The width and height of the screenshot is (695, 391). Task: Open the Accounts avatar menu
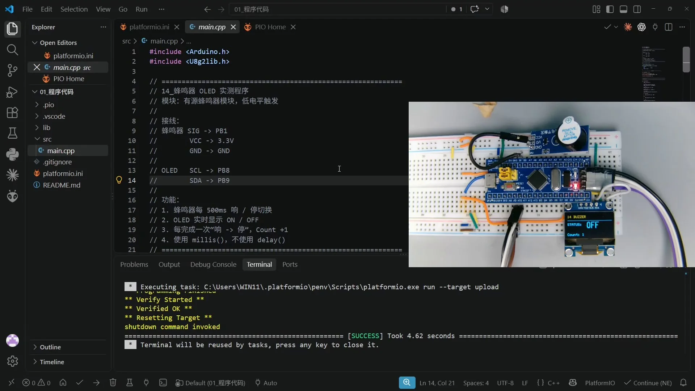[12, 340]
